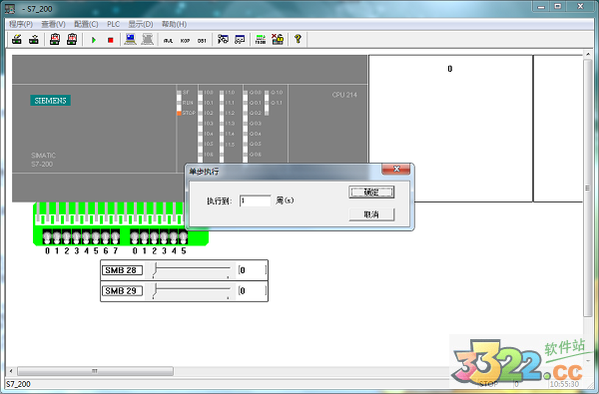Toggle input switch 0 of the first bank
Screen dimensions: 599x394
tap(47, 236)
